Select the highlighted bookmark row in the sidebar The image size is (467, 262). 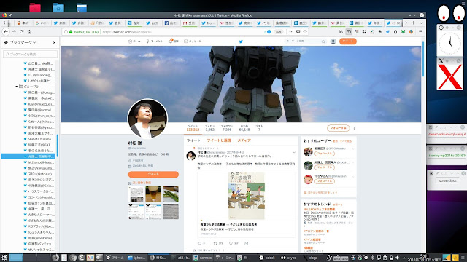[x=29, y=156]
